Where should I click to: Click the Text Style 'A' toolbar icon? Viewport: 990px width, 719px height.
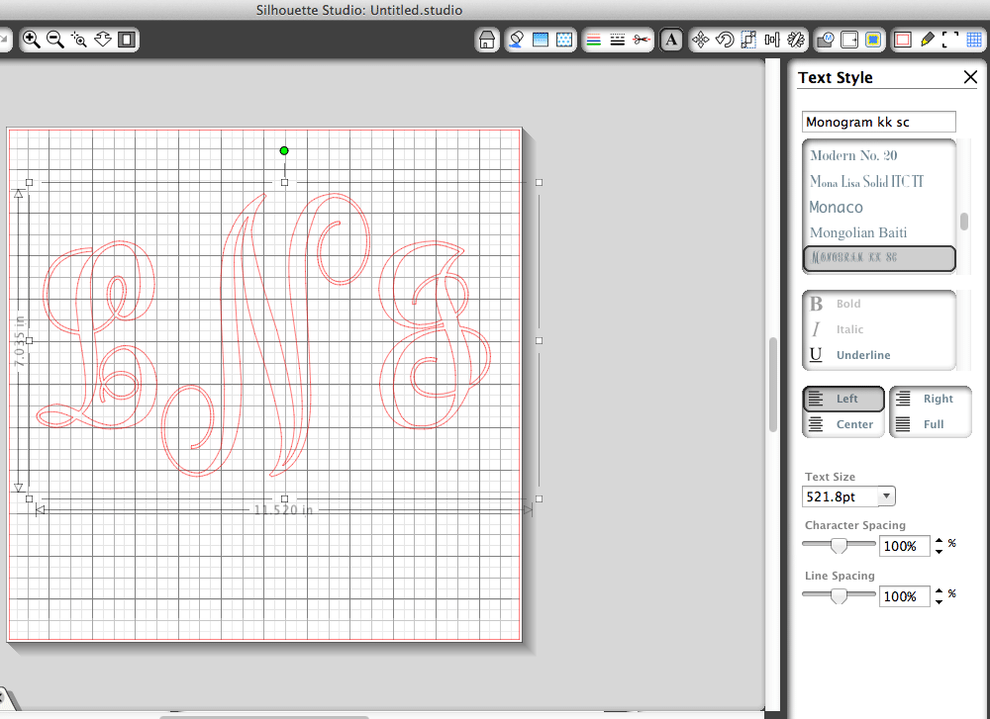(x=671, y=41)
